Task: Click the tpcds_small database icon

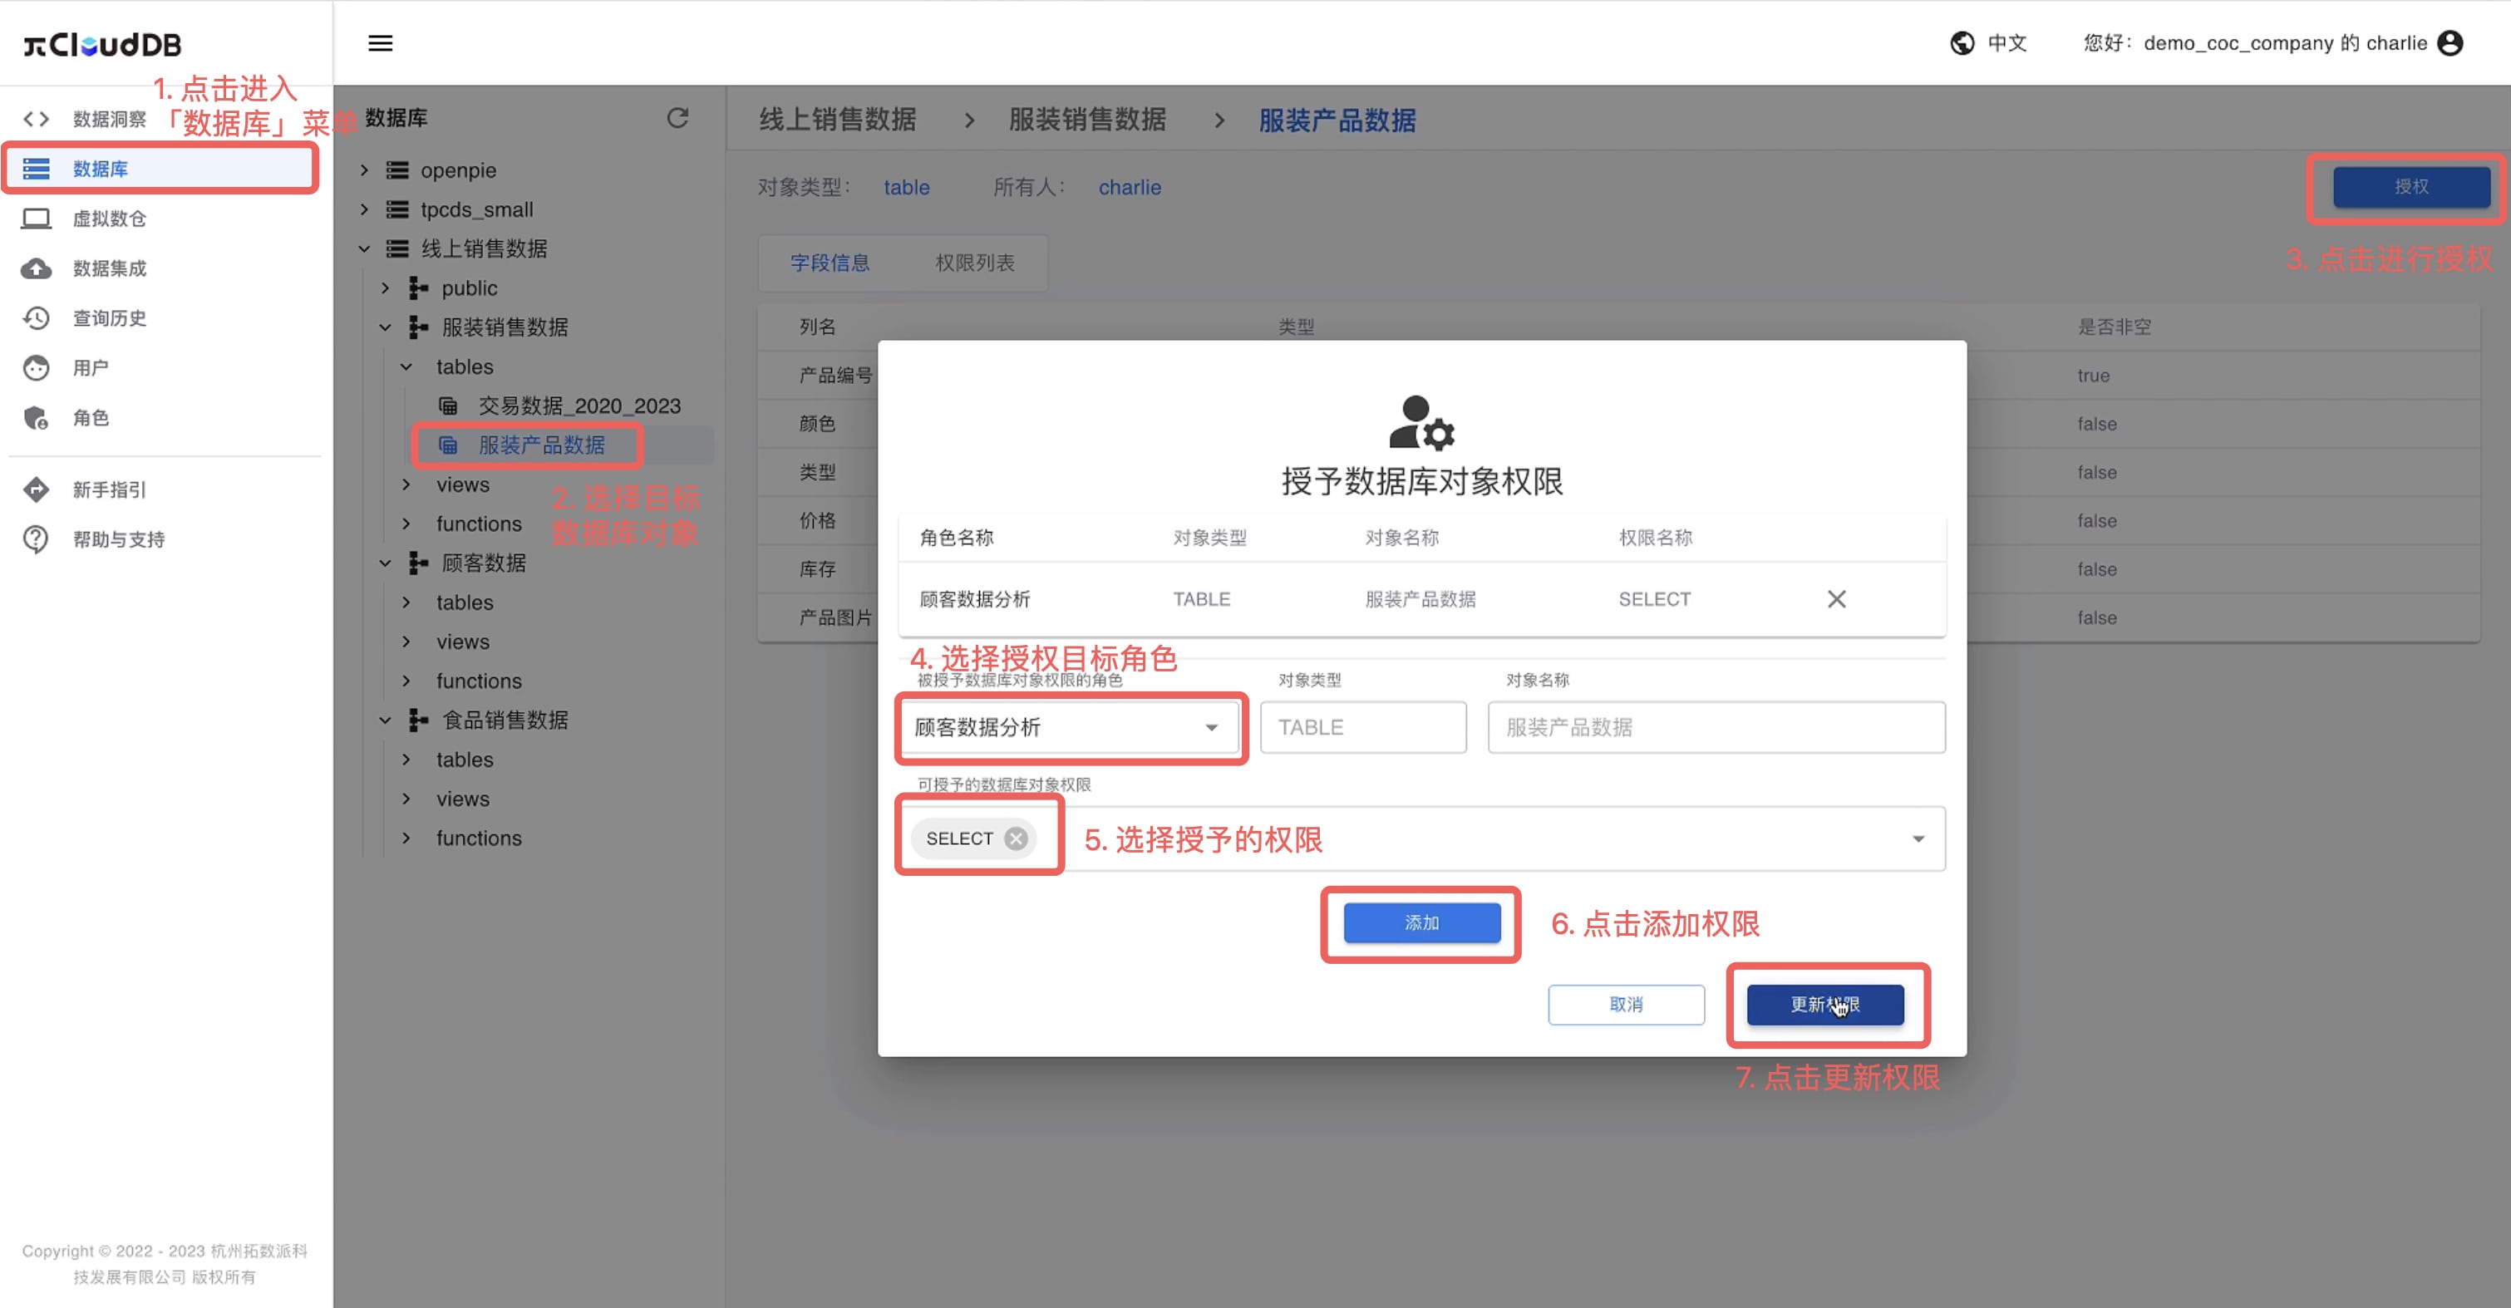Action: 396,209
